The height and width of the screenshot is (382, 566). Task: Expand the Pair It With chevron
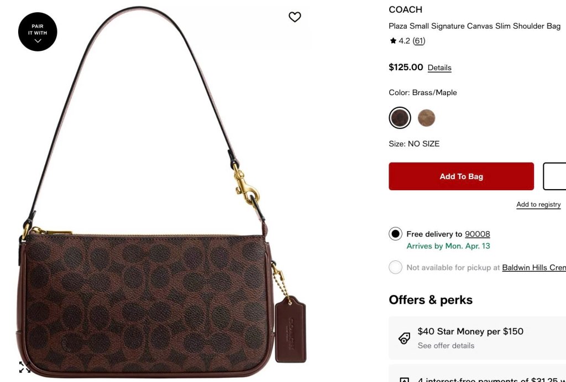38,41
